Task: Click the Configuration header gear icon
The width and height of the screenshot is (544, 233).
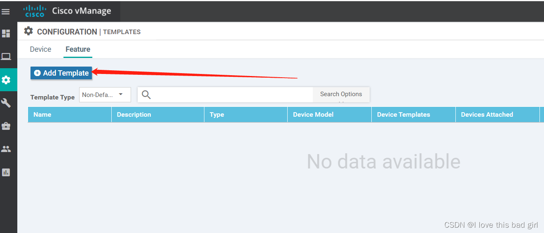Action: coord(28,31)
